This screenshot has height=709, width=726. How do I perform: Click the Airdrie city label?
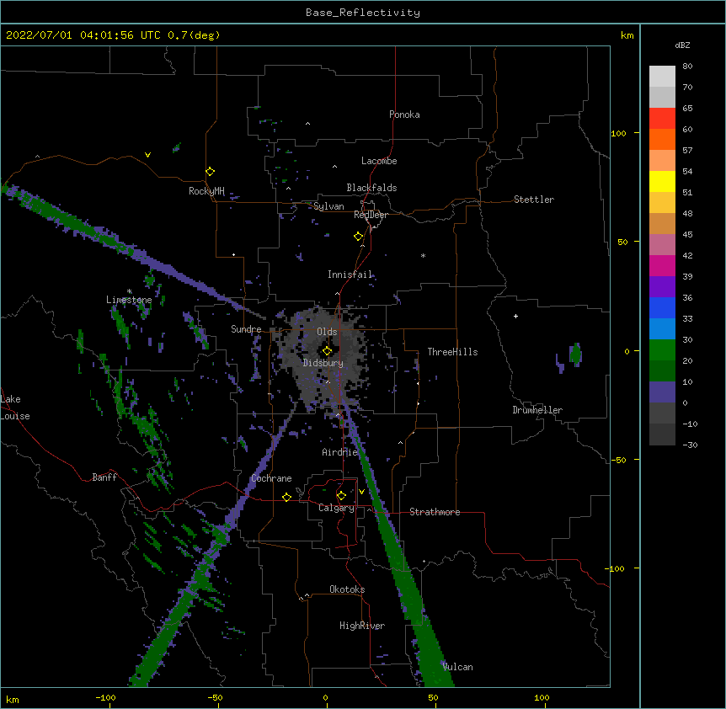pyautogui.click(x=340, y=452)
